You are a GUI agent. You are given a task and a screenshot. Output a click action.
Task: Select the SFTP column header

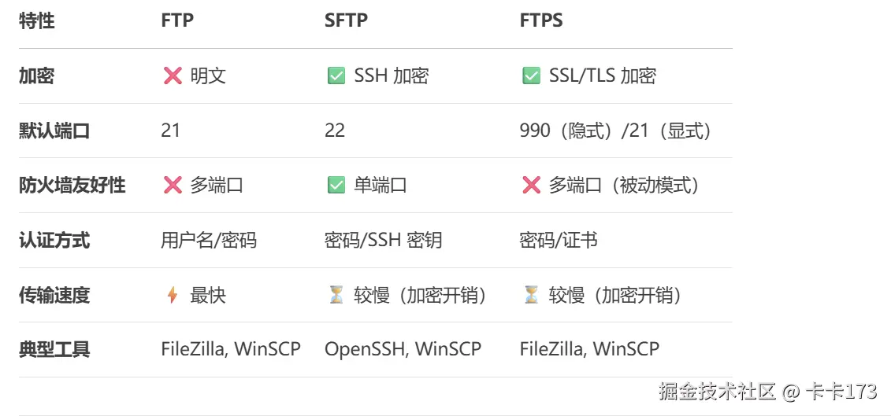346,20
